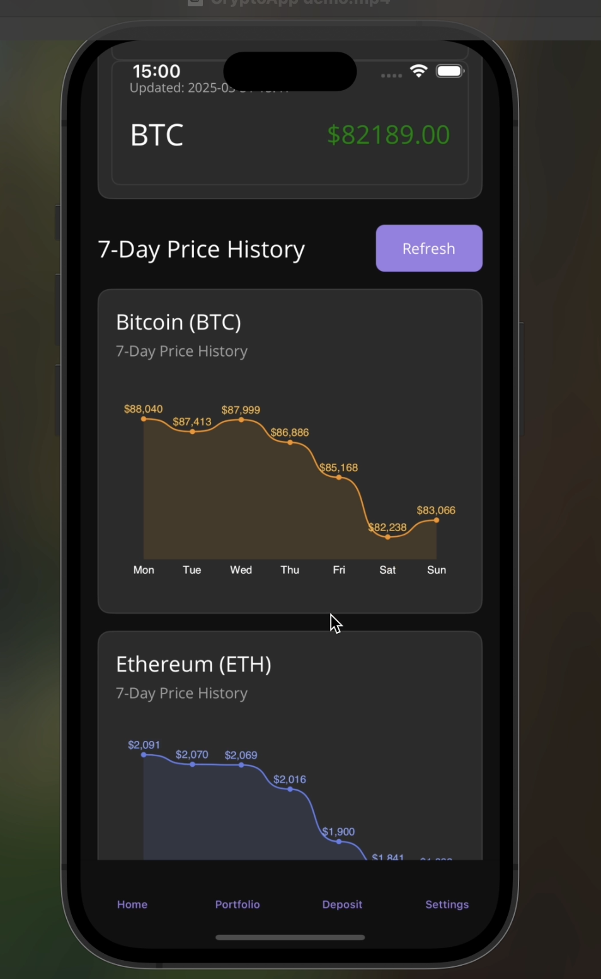Click the battery indicator in the status bar
This screenshot has width=601, height=979.
pyautogui.click(x=449, y=71)
